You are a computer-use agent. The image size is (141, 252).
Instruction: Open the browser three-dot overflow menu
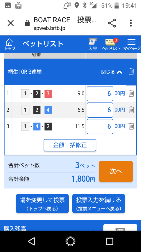pos(131,23)
